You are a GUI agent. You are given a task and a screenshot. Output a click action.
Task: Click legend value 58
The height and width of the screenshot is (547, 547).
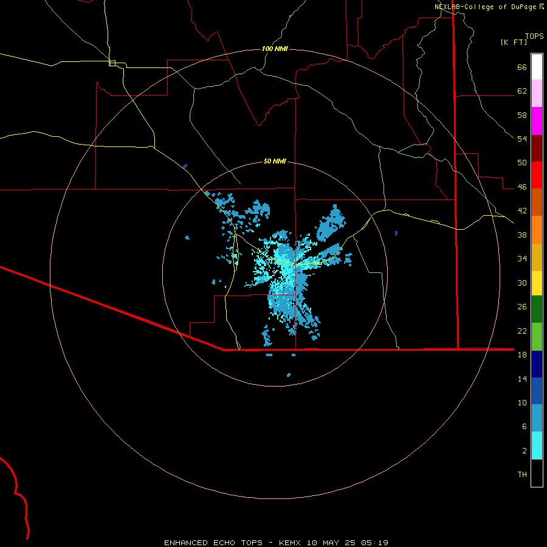coord(522,115)
